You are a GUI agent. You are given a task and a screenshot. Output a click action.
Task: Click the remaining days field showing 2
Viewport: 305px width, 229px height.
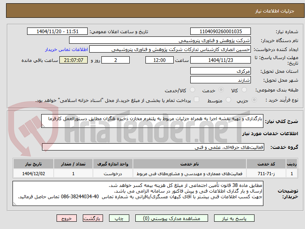click(x=116, y=60)
